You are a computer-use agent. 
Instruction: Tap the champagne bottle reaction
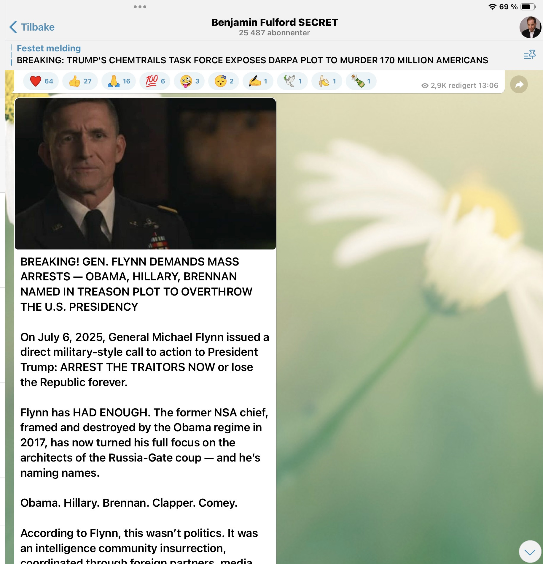pos(361,81)
